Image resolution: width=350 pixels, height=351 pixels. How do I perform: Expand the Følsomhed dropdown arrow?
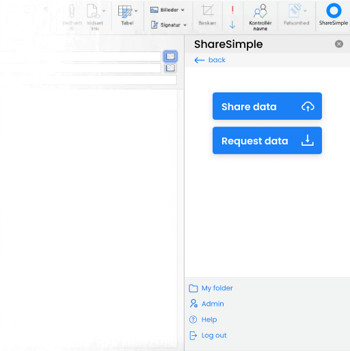305,11
